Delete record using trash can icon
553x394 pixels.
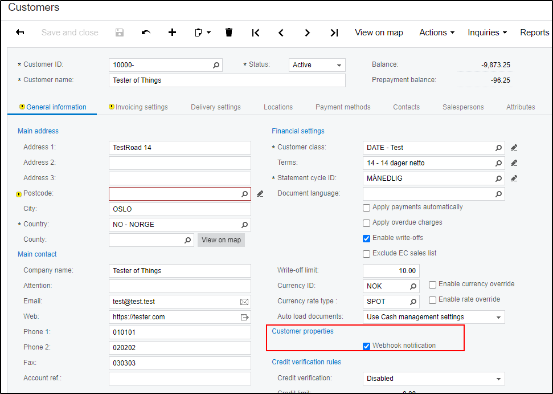pyautogui.click(x=229, y=33)
